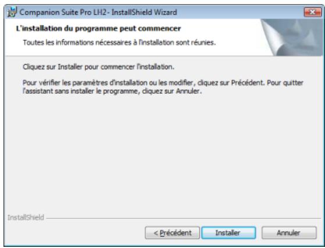Click the installer icon in the title bar
This screenshot has height=248, width=325.
pos(12,12)
